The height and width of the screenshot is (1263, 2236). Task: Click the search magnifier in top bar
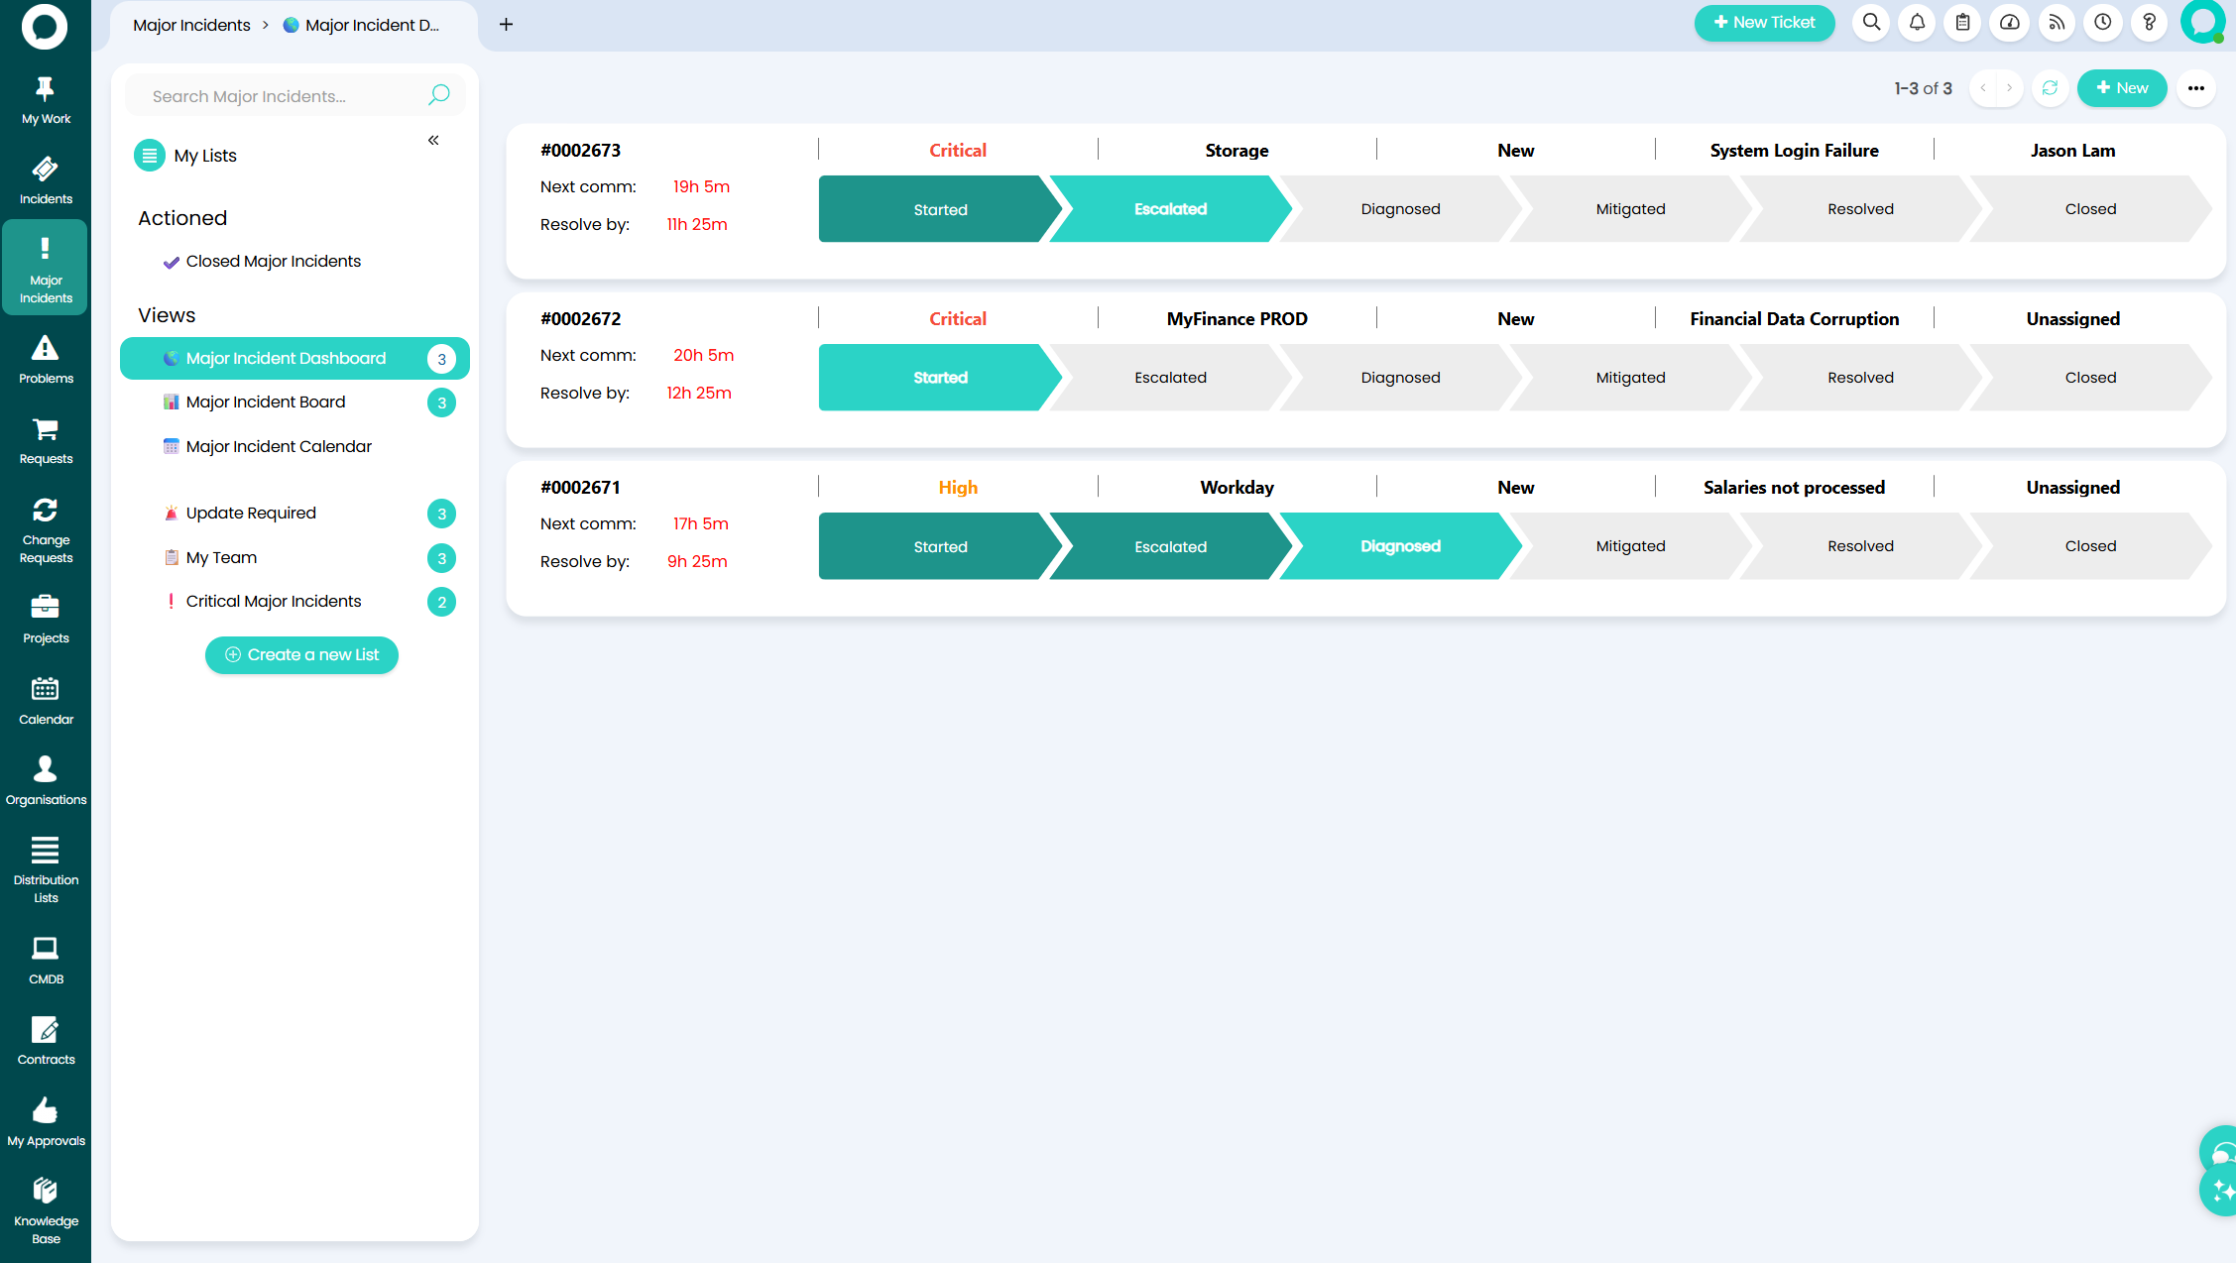tap(1870, 23)
